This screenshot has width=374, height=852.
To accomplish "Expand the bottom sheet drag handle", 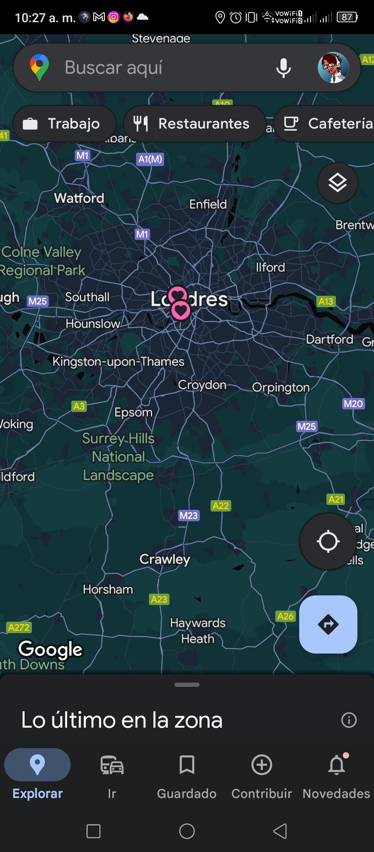I will [187, 685].
